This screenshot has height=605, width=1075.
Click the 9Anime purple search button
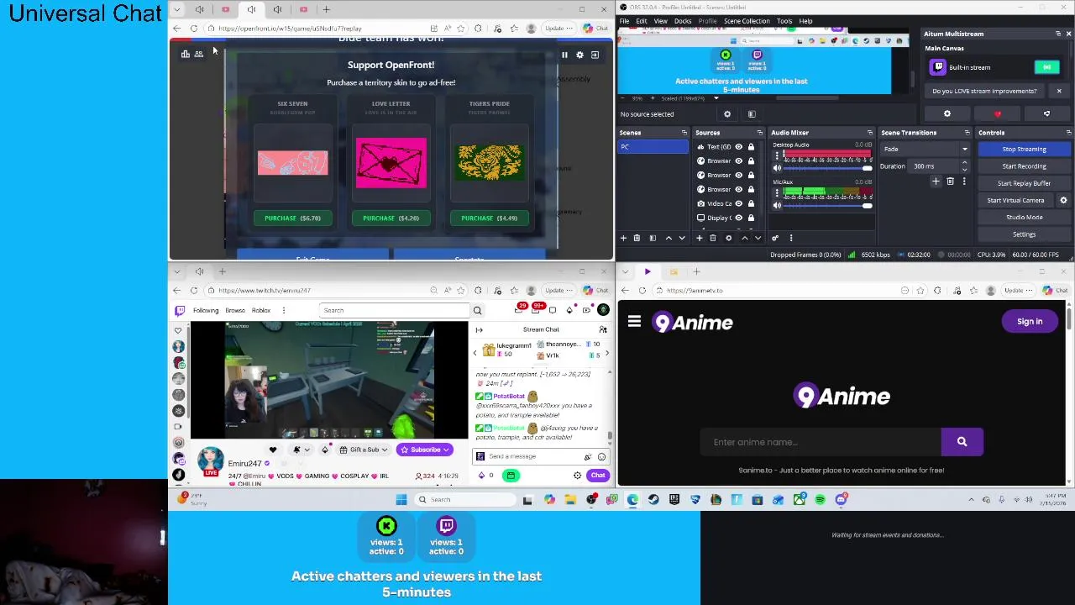(962, 442)
